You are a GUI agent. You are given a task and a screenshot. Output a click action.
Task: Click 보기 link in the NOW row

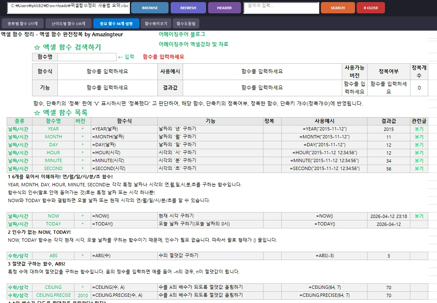coord(419,216)
